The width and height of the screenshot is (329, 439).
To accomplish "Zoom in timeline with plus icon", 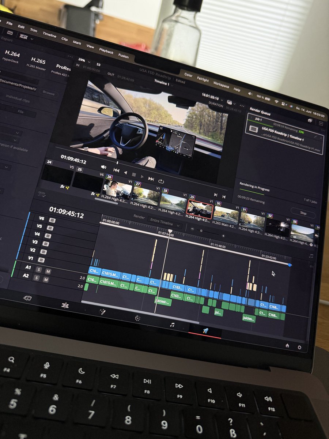I will tap(223, 236).
